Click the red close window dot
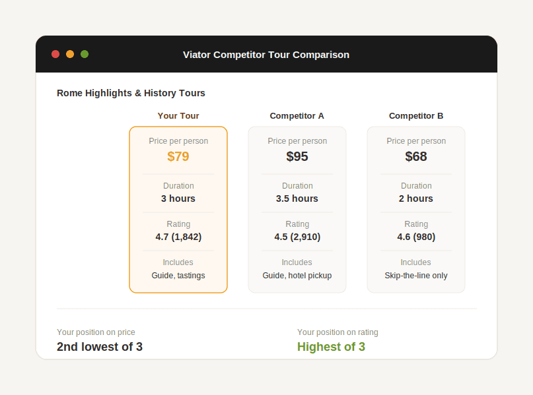 (55, 54)
